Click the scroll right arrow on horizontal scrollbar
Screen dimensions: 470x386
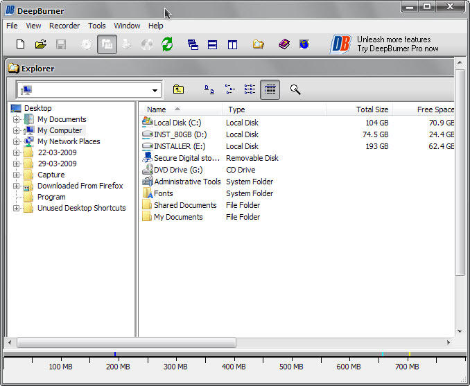(448, 342)
